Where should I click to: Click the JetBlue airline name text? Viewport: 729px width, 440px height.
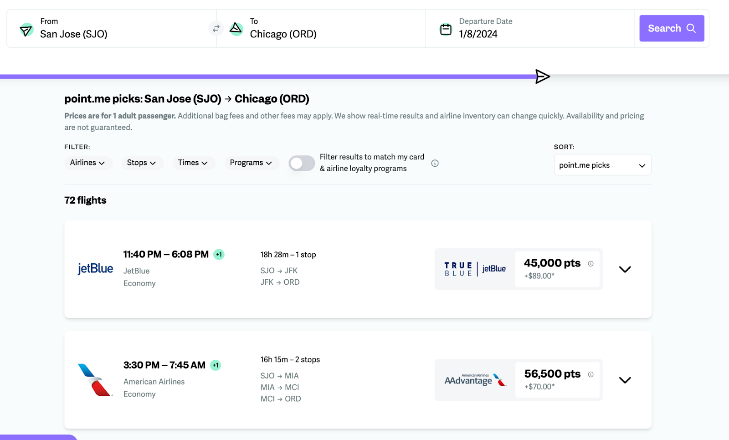pos(136,271)
